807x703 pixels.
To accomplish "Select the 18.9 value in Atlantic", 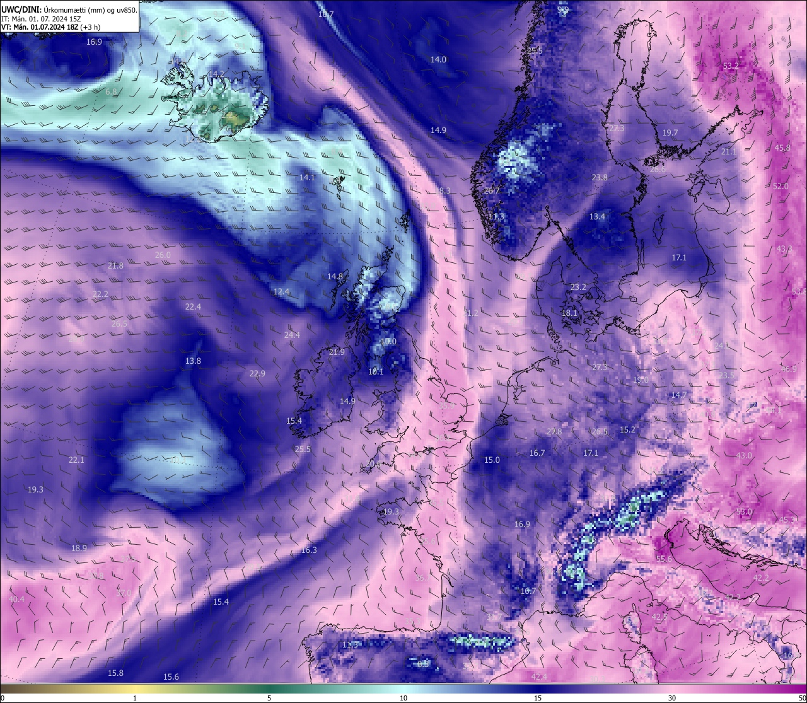I will tap(79, 548).
